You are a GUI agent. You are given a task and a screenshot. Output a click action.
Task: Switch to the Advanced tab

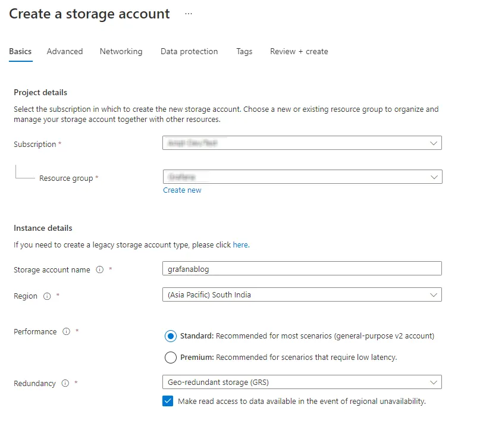coord(64,52)
